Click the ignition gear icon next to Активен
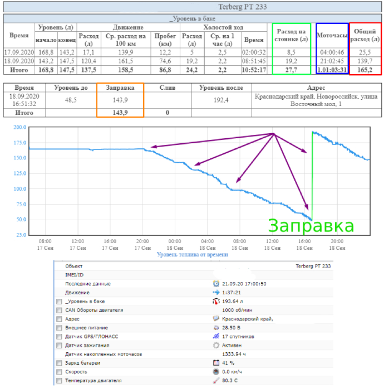The width and height of the screenshot is (384, 388). (x=216, y=345)
